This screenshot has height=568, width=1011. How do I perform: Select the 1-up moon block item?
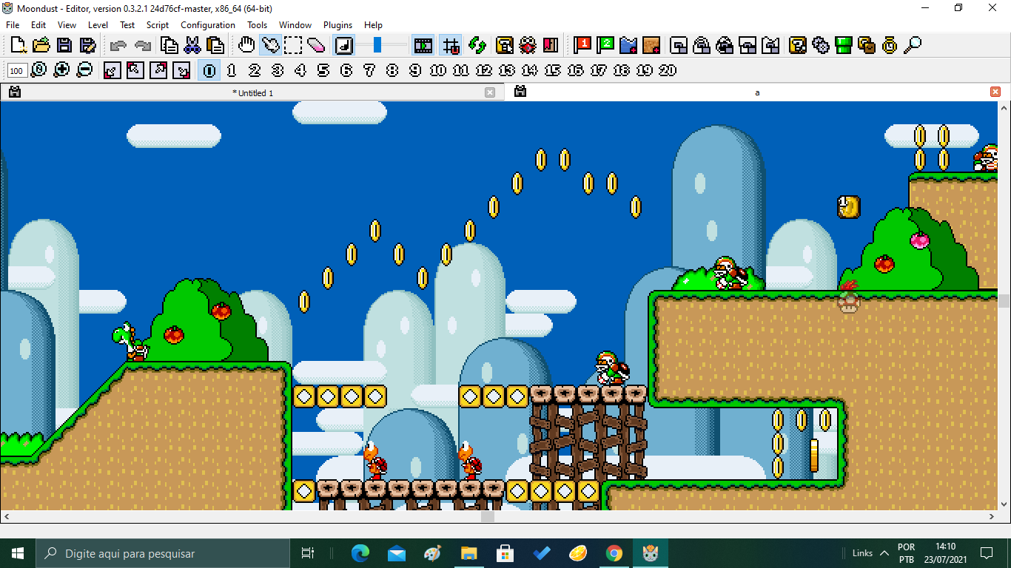point(849,206)
